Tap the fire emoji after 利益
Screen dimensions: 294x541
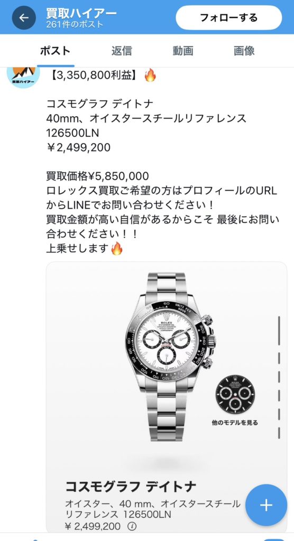(x=150, y=75)
